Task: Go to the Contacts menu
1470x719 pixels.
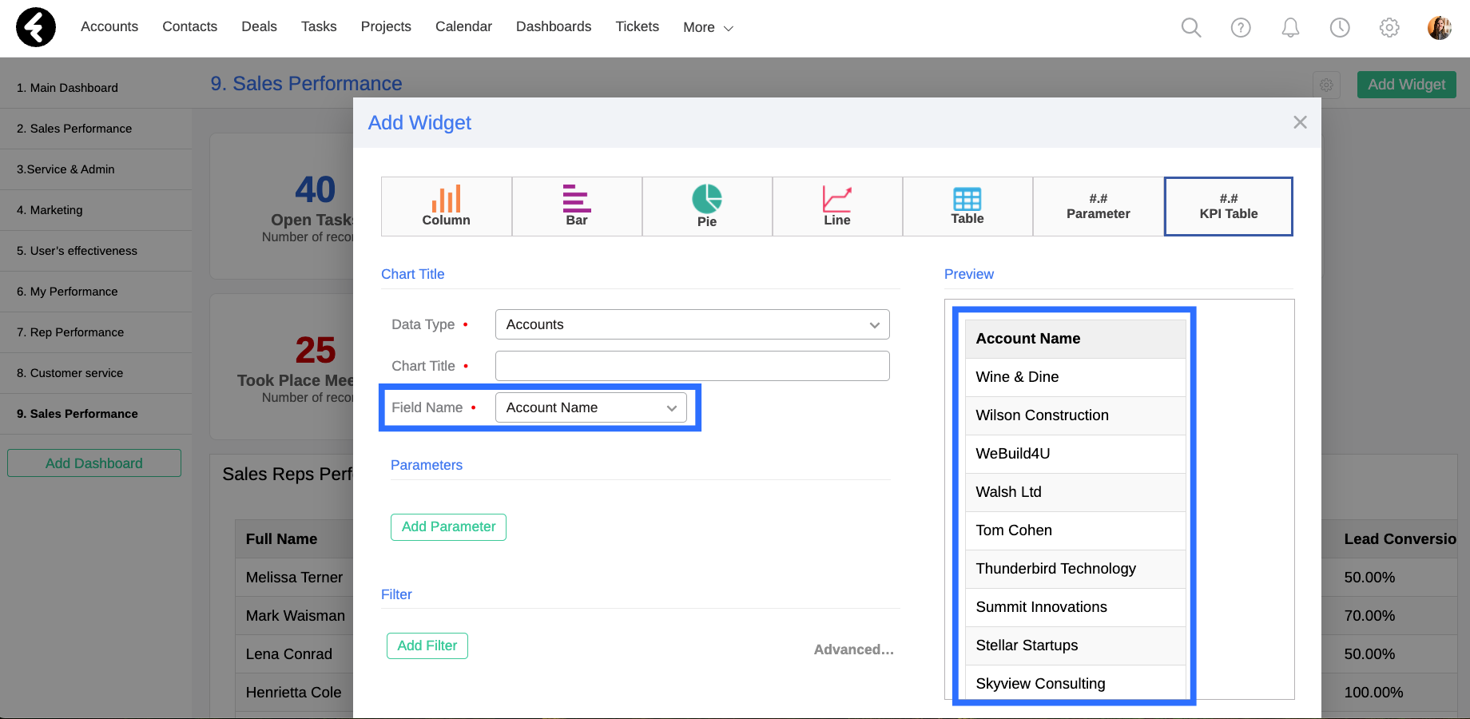Action: (x=189, y=26)
